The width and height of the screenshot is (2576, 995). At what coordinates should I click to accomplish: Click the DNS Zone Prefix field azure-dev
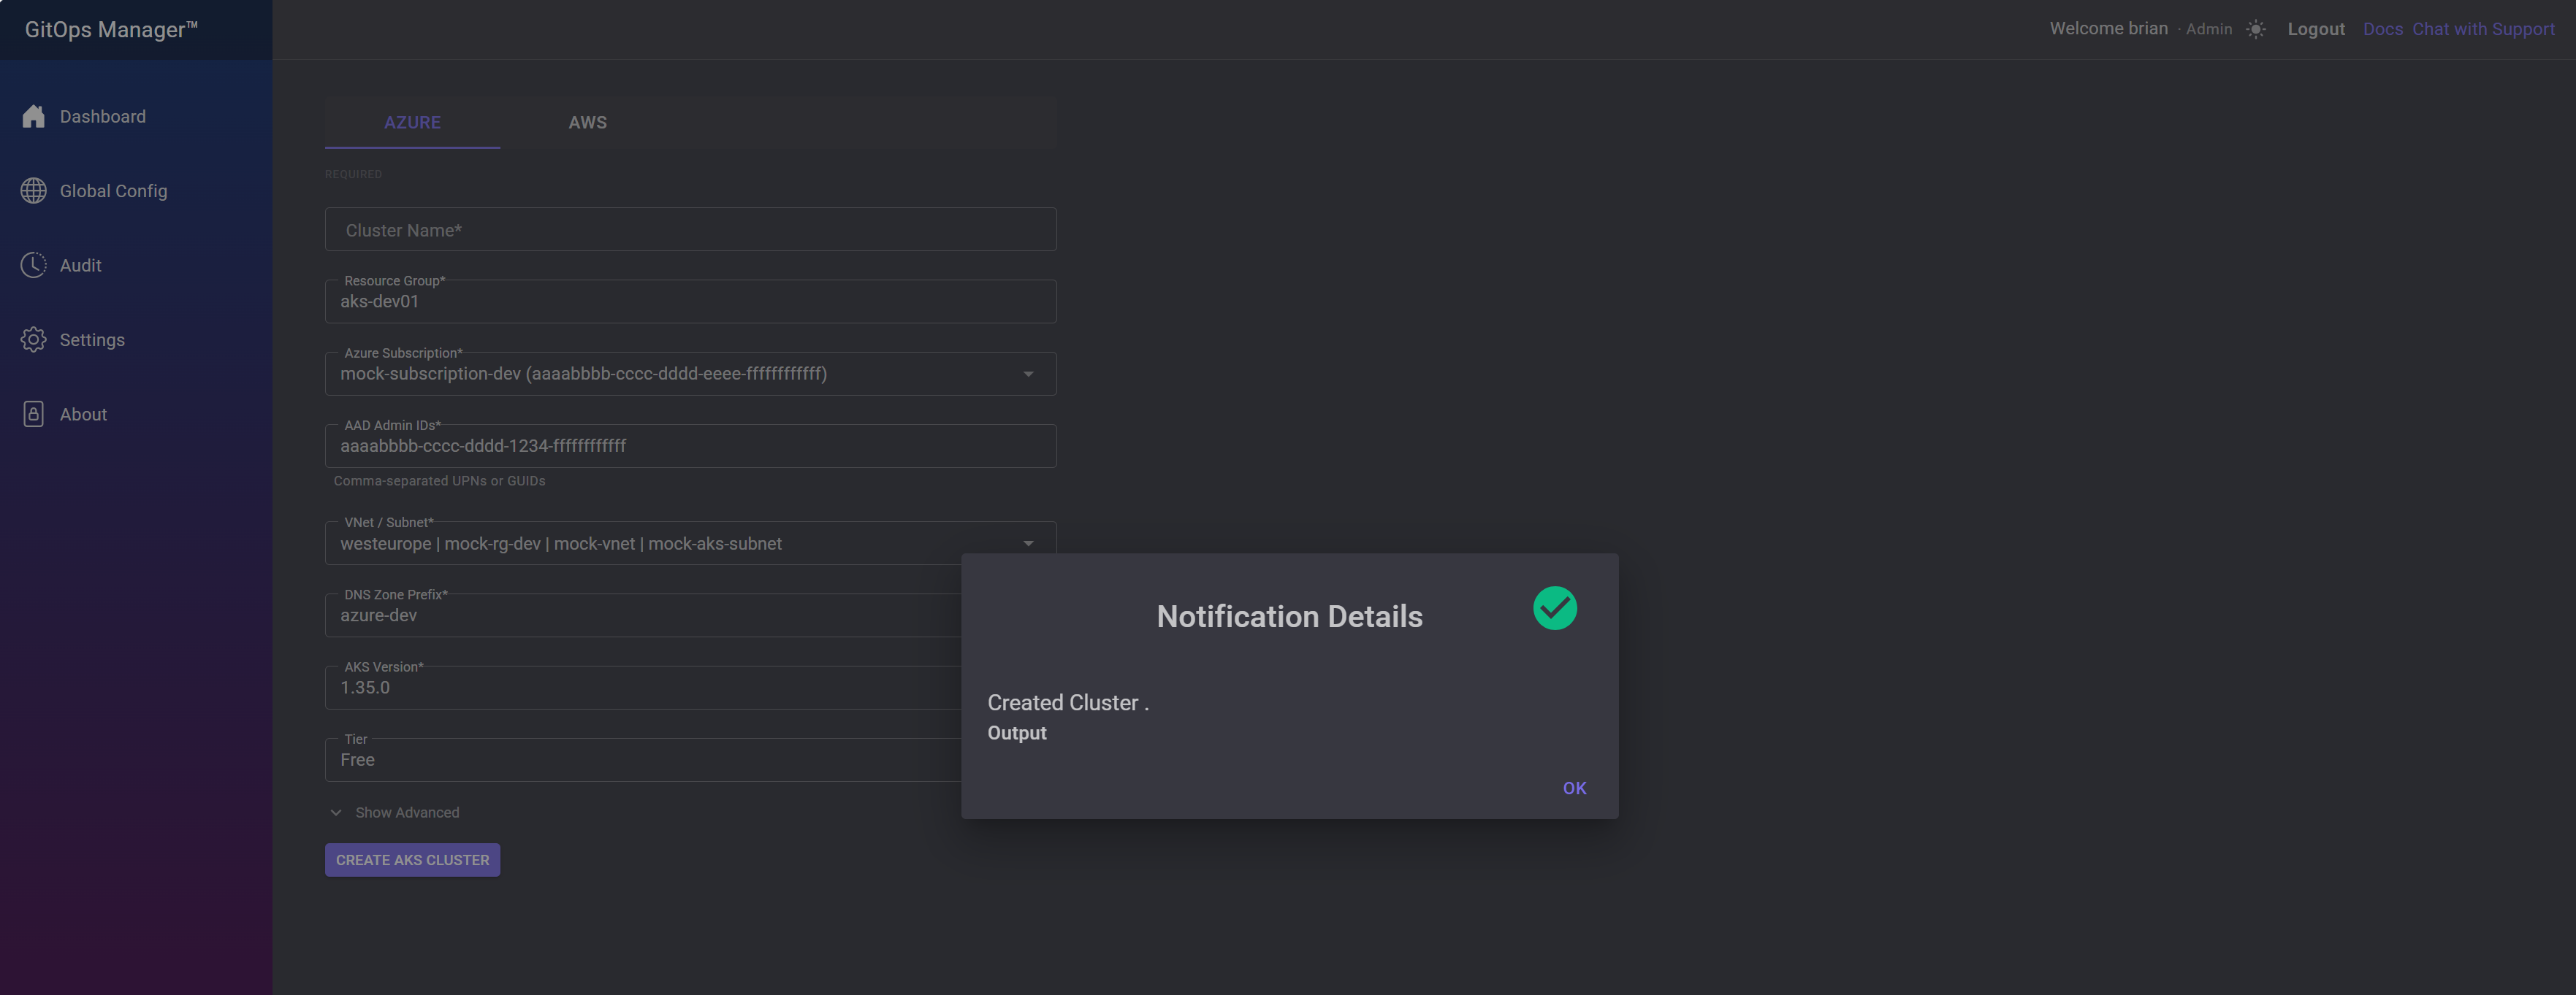pos(643,615)
